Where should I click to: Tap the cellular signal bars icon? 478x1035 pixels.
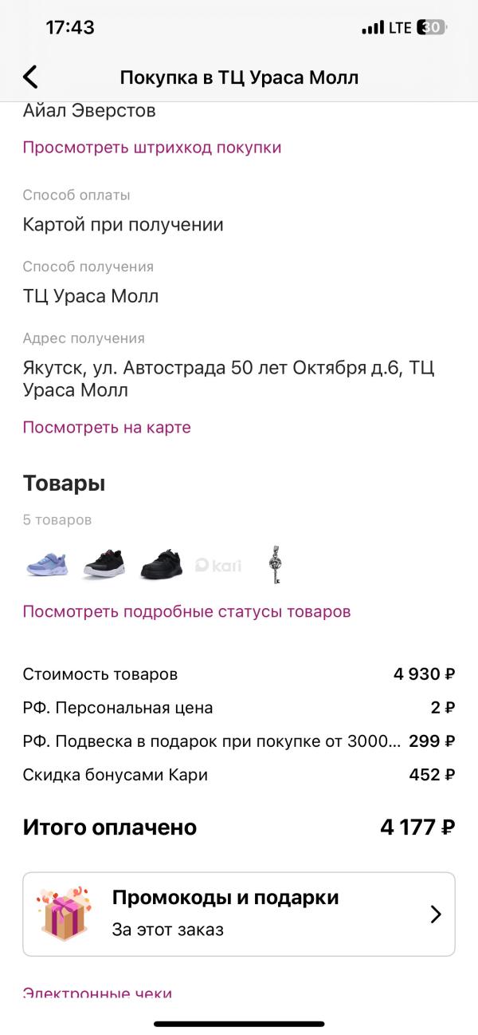[x=371, y=26]
